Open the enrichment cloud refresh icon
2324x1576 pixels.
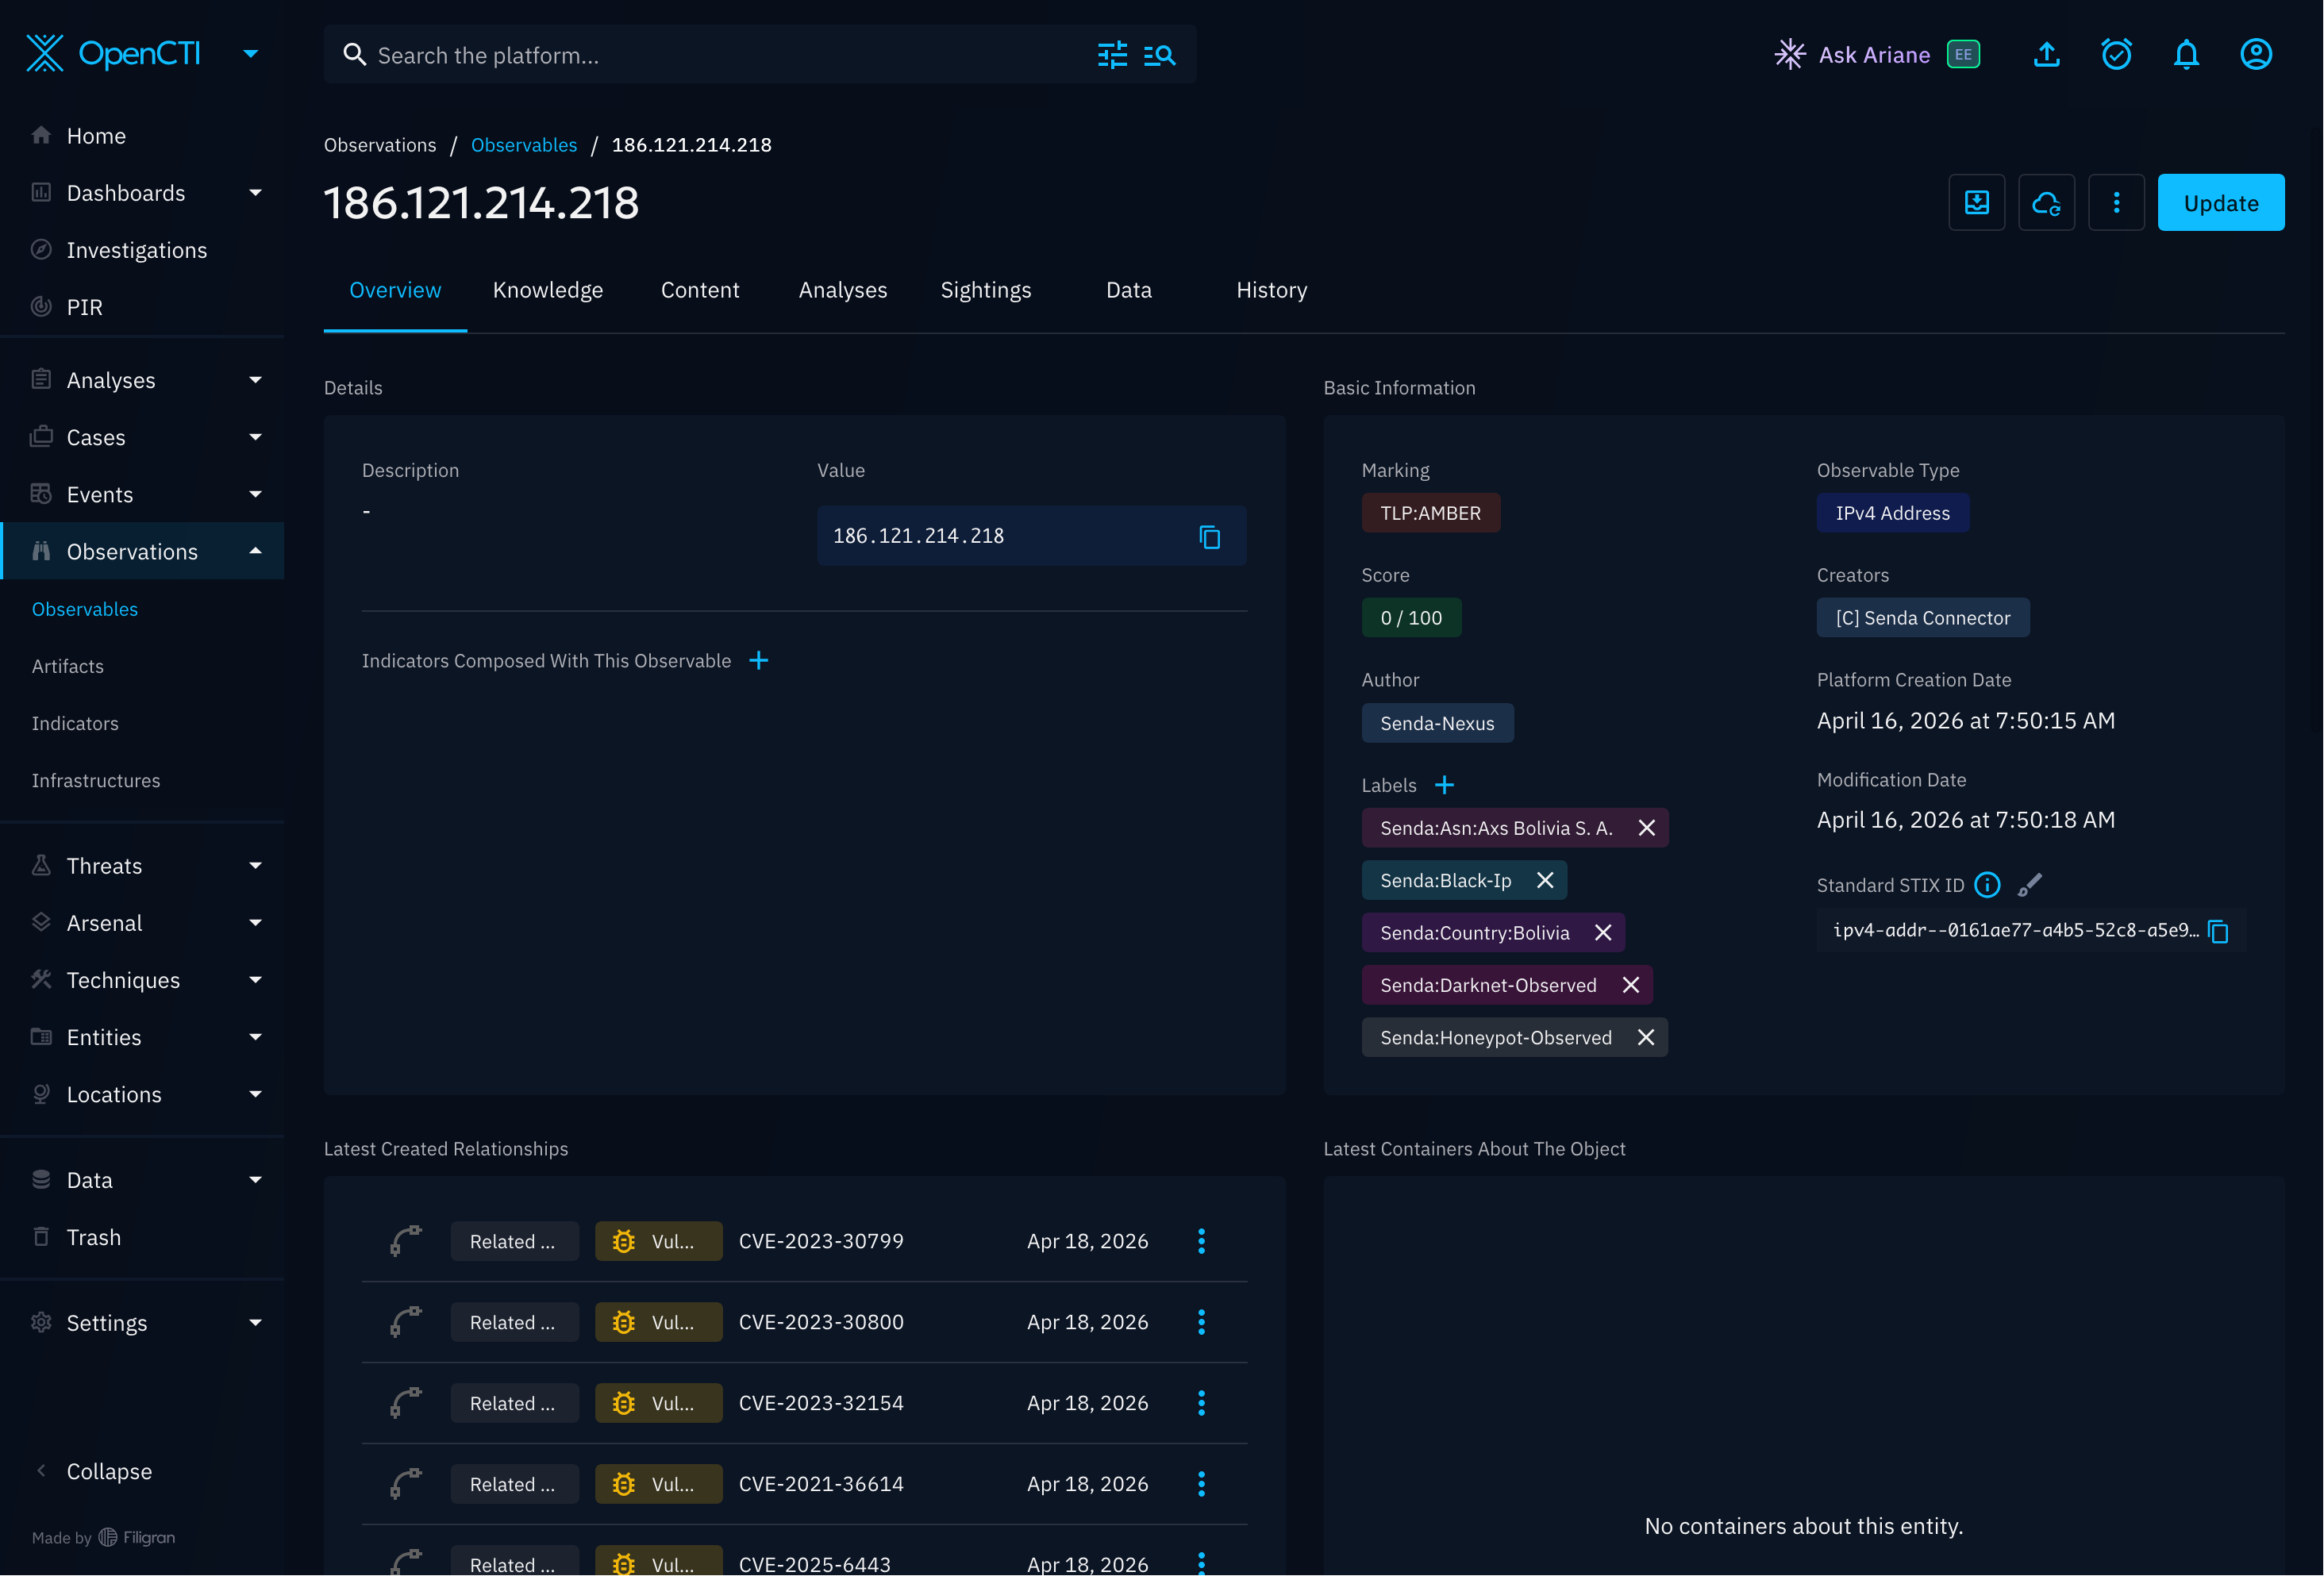pyautogui.click(x=2046, y=203)
